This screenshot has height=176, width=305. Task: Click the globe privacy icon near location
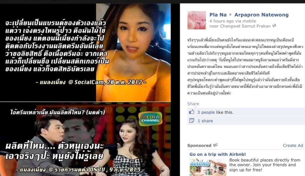(274, 26)
